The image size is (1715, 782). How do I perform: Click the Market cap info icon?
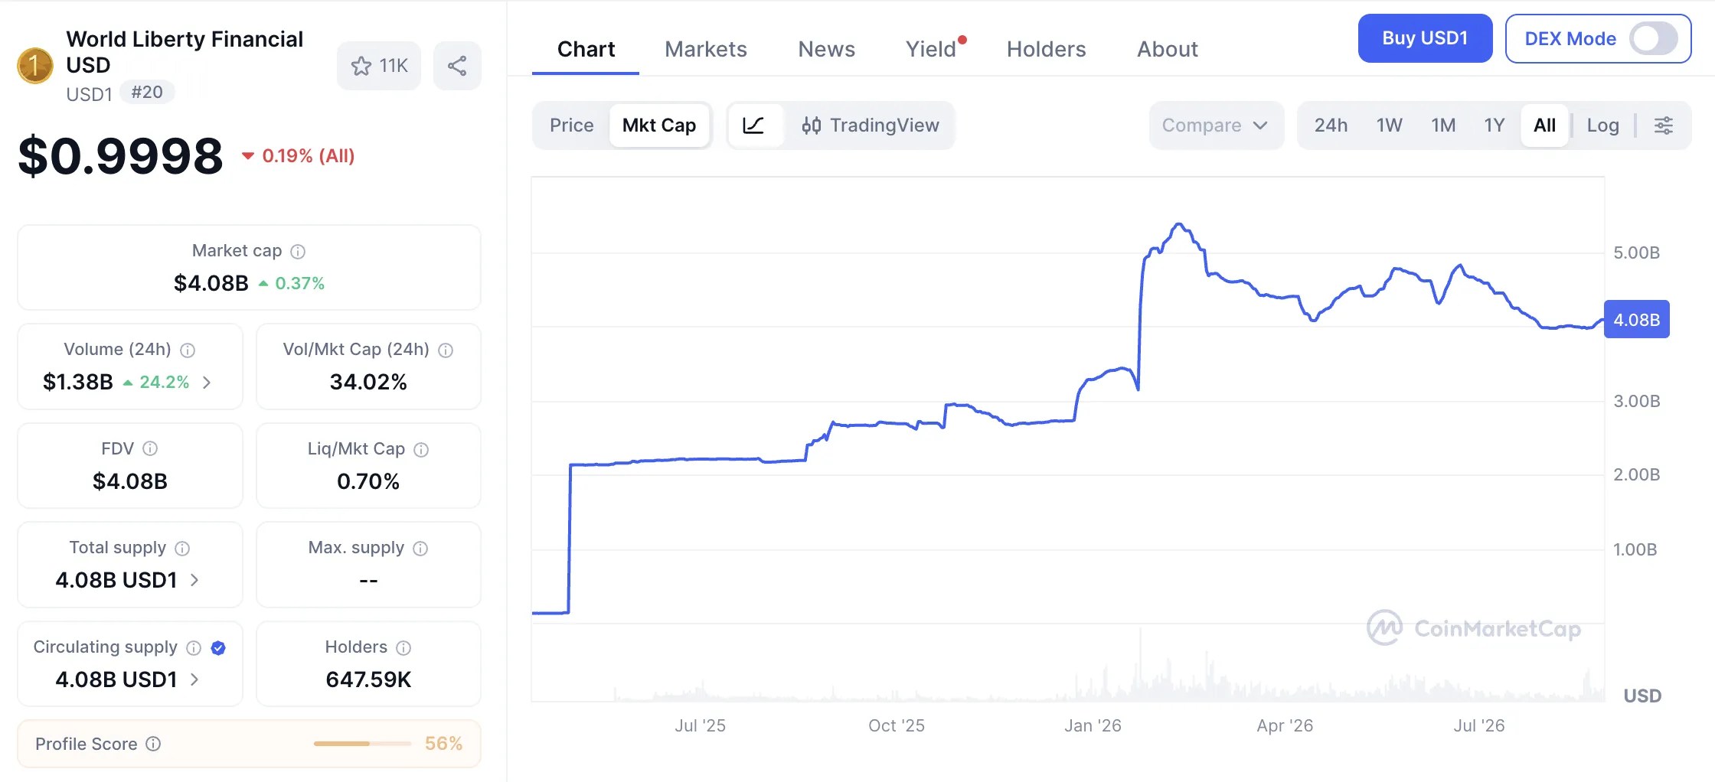[x=299, y=252]
